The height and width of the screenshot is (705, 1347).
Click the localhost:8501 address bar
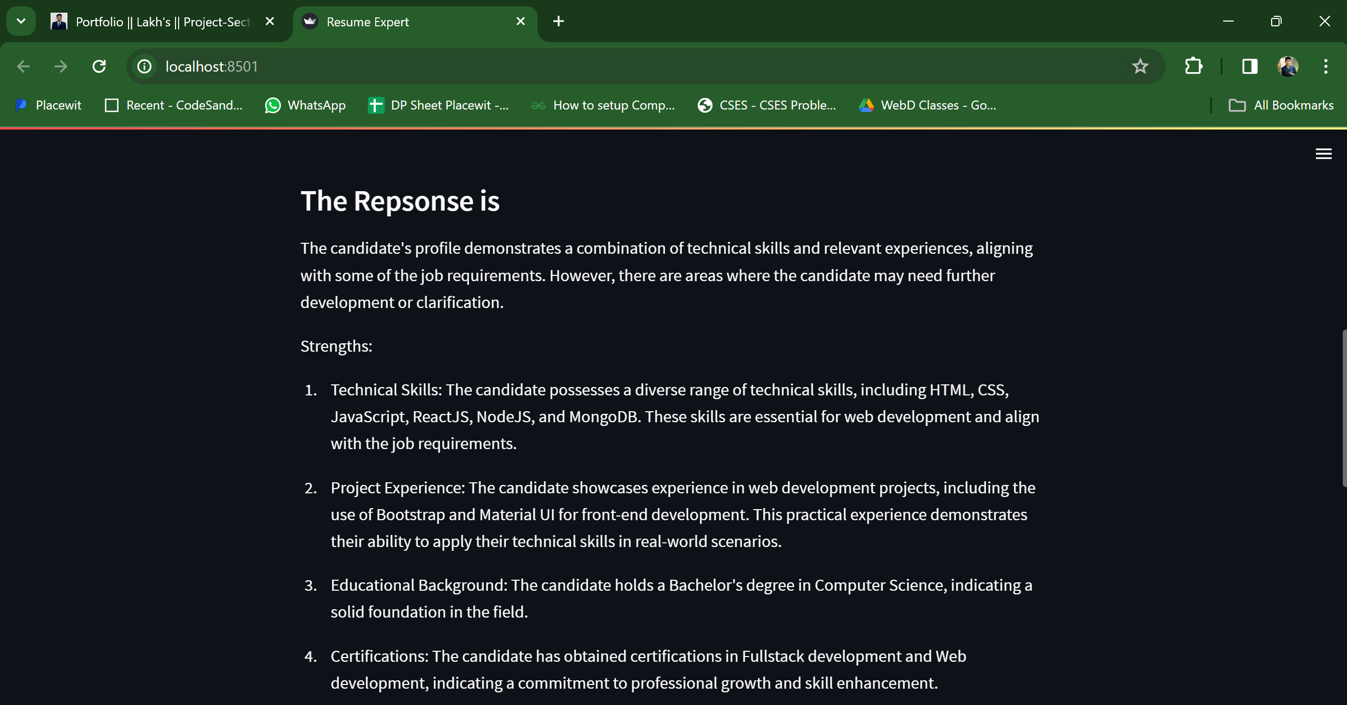632,66
